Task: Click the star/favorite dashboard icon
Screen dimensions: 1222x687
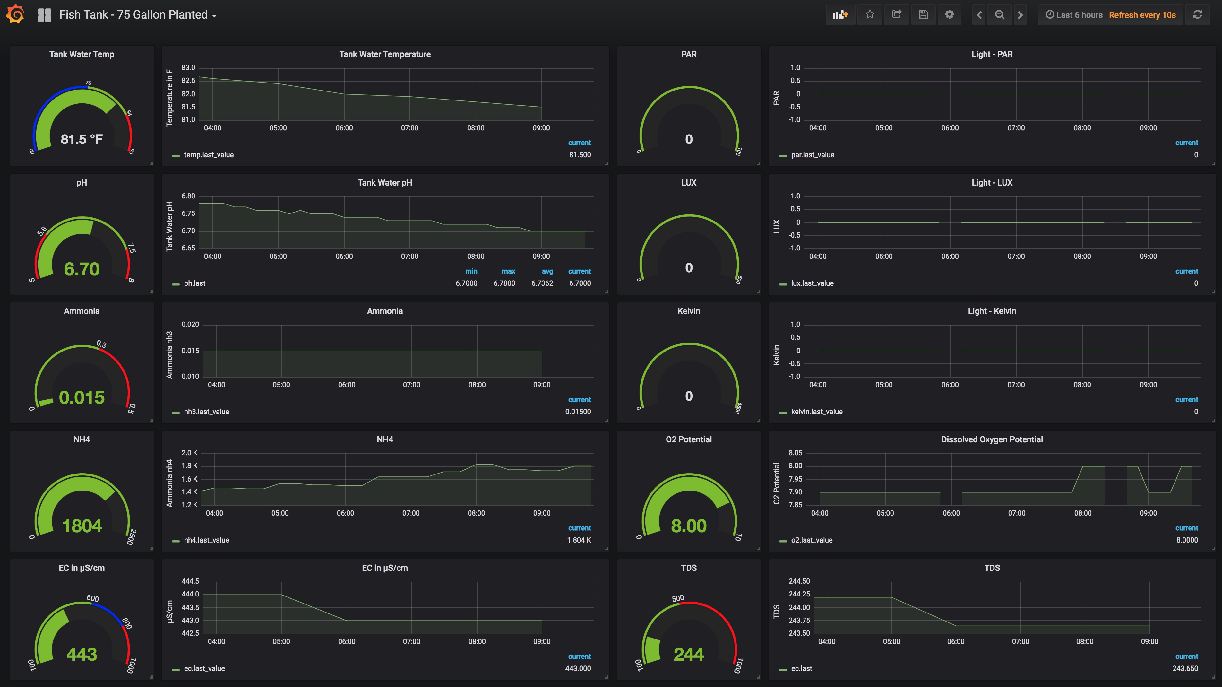Action: 870,14
